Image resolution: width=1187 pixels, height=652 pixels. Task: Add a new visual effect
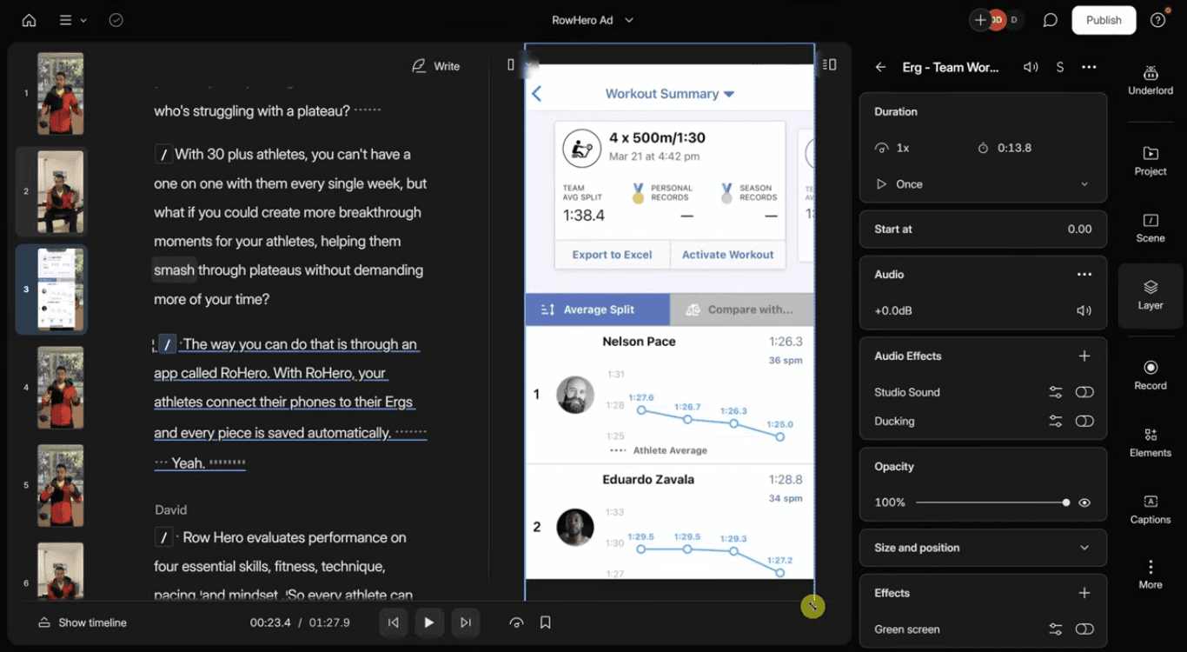point(1084,593)
